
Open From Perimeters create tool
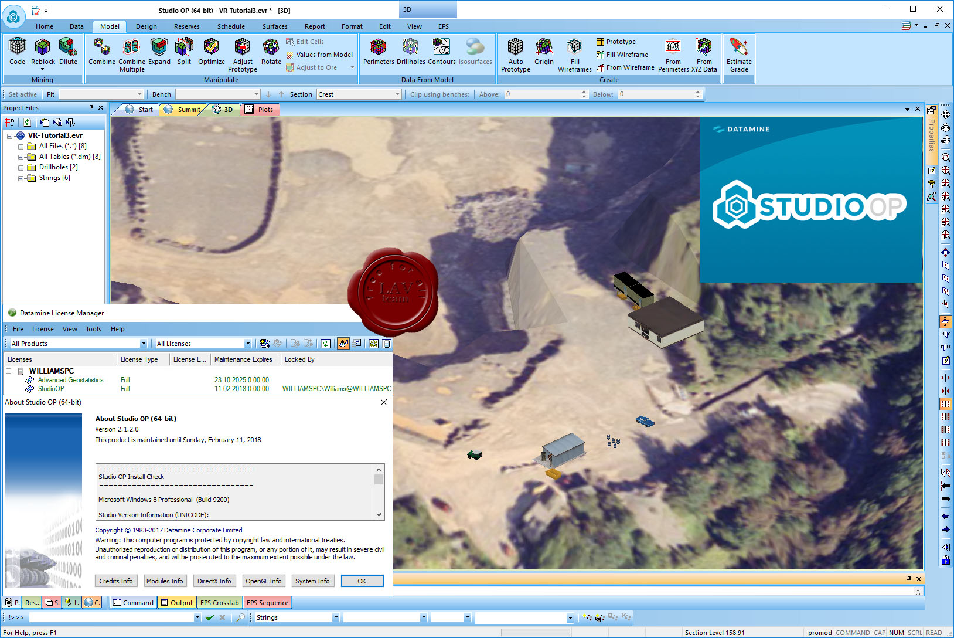(x=673, y=55)
